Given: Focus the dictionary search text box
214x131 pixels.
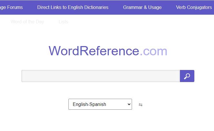Looking at the screenshot, I should coord(101,76).
